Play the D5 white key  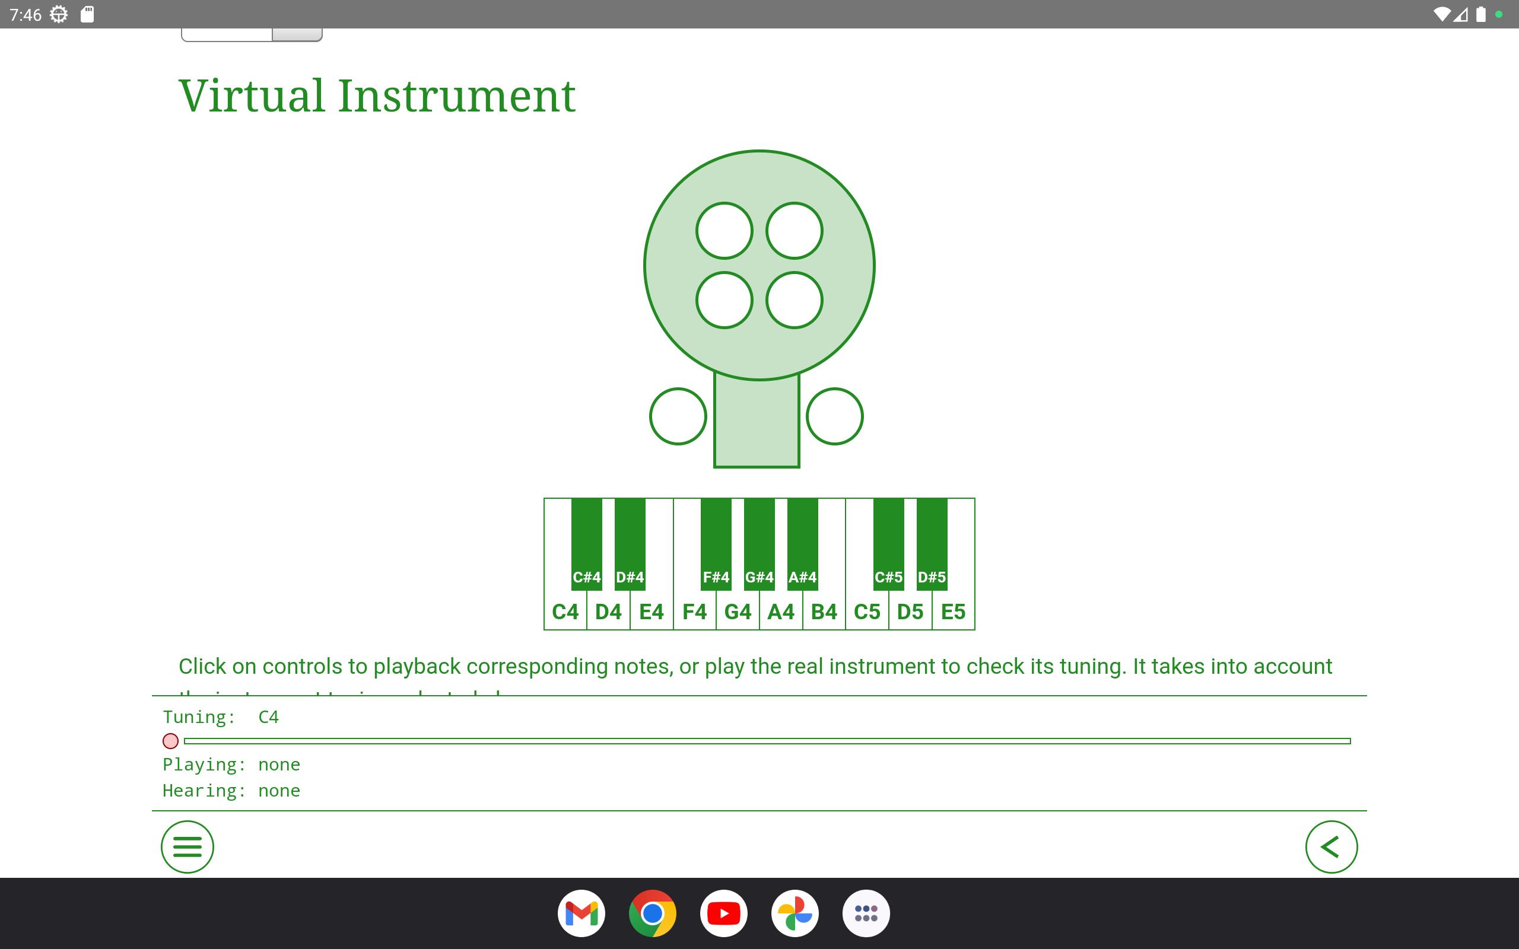click(x=910, y=611)
